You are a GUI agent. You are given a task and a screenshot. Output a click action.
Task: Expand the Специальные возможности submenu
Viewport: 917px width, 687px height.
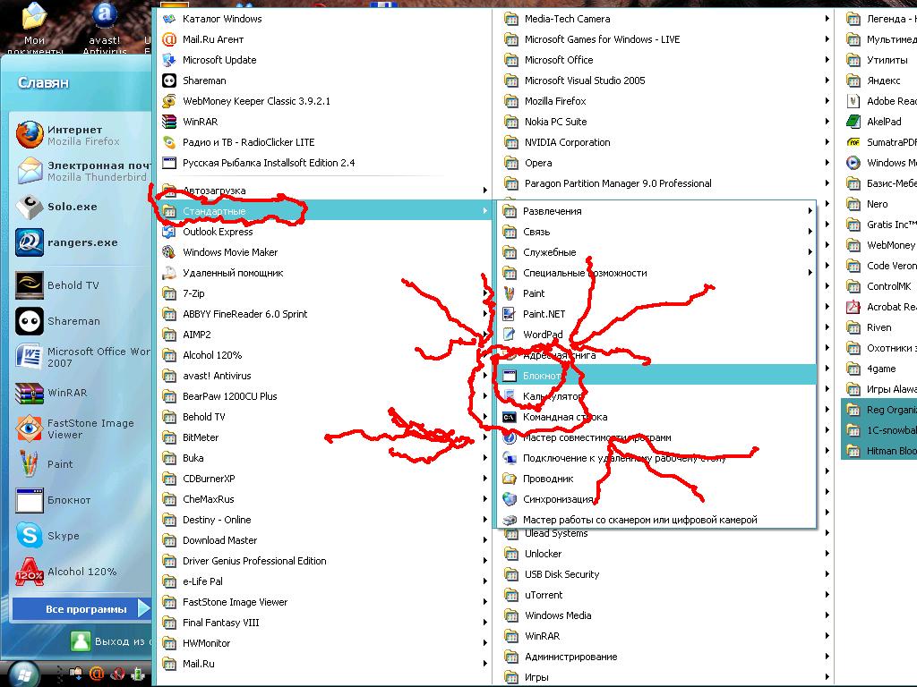point(584,273)
